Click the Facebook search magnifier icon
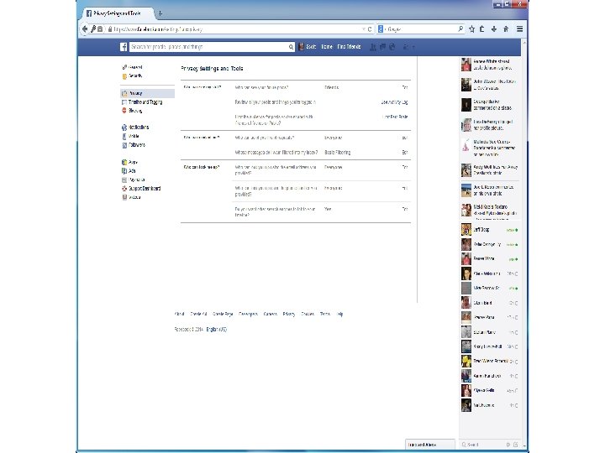 tap(291, 47)
